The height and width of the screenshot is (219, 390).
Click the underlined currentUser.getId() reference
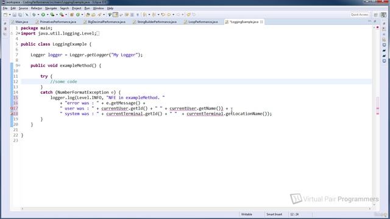click(124, 108)
